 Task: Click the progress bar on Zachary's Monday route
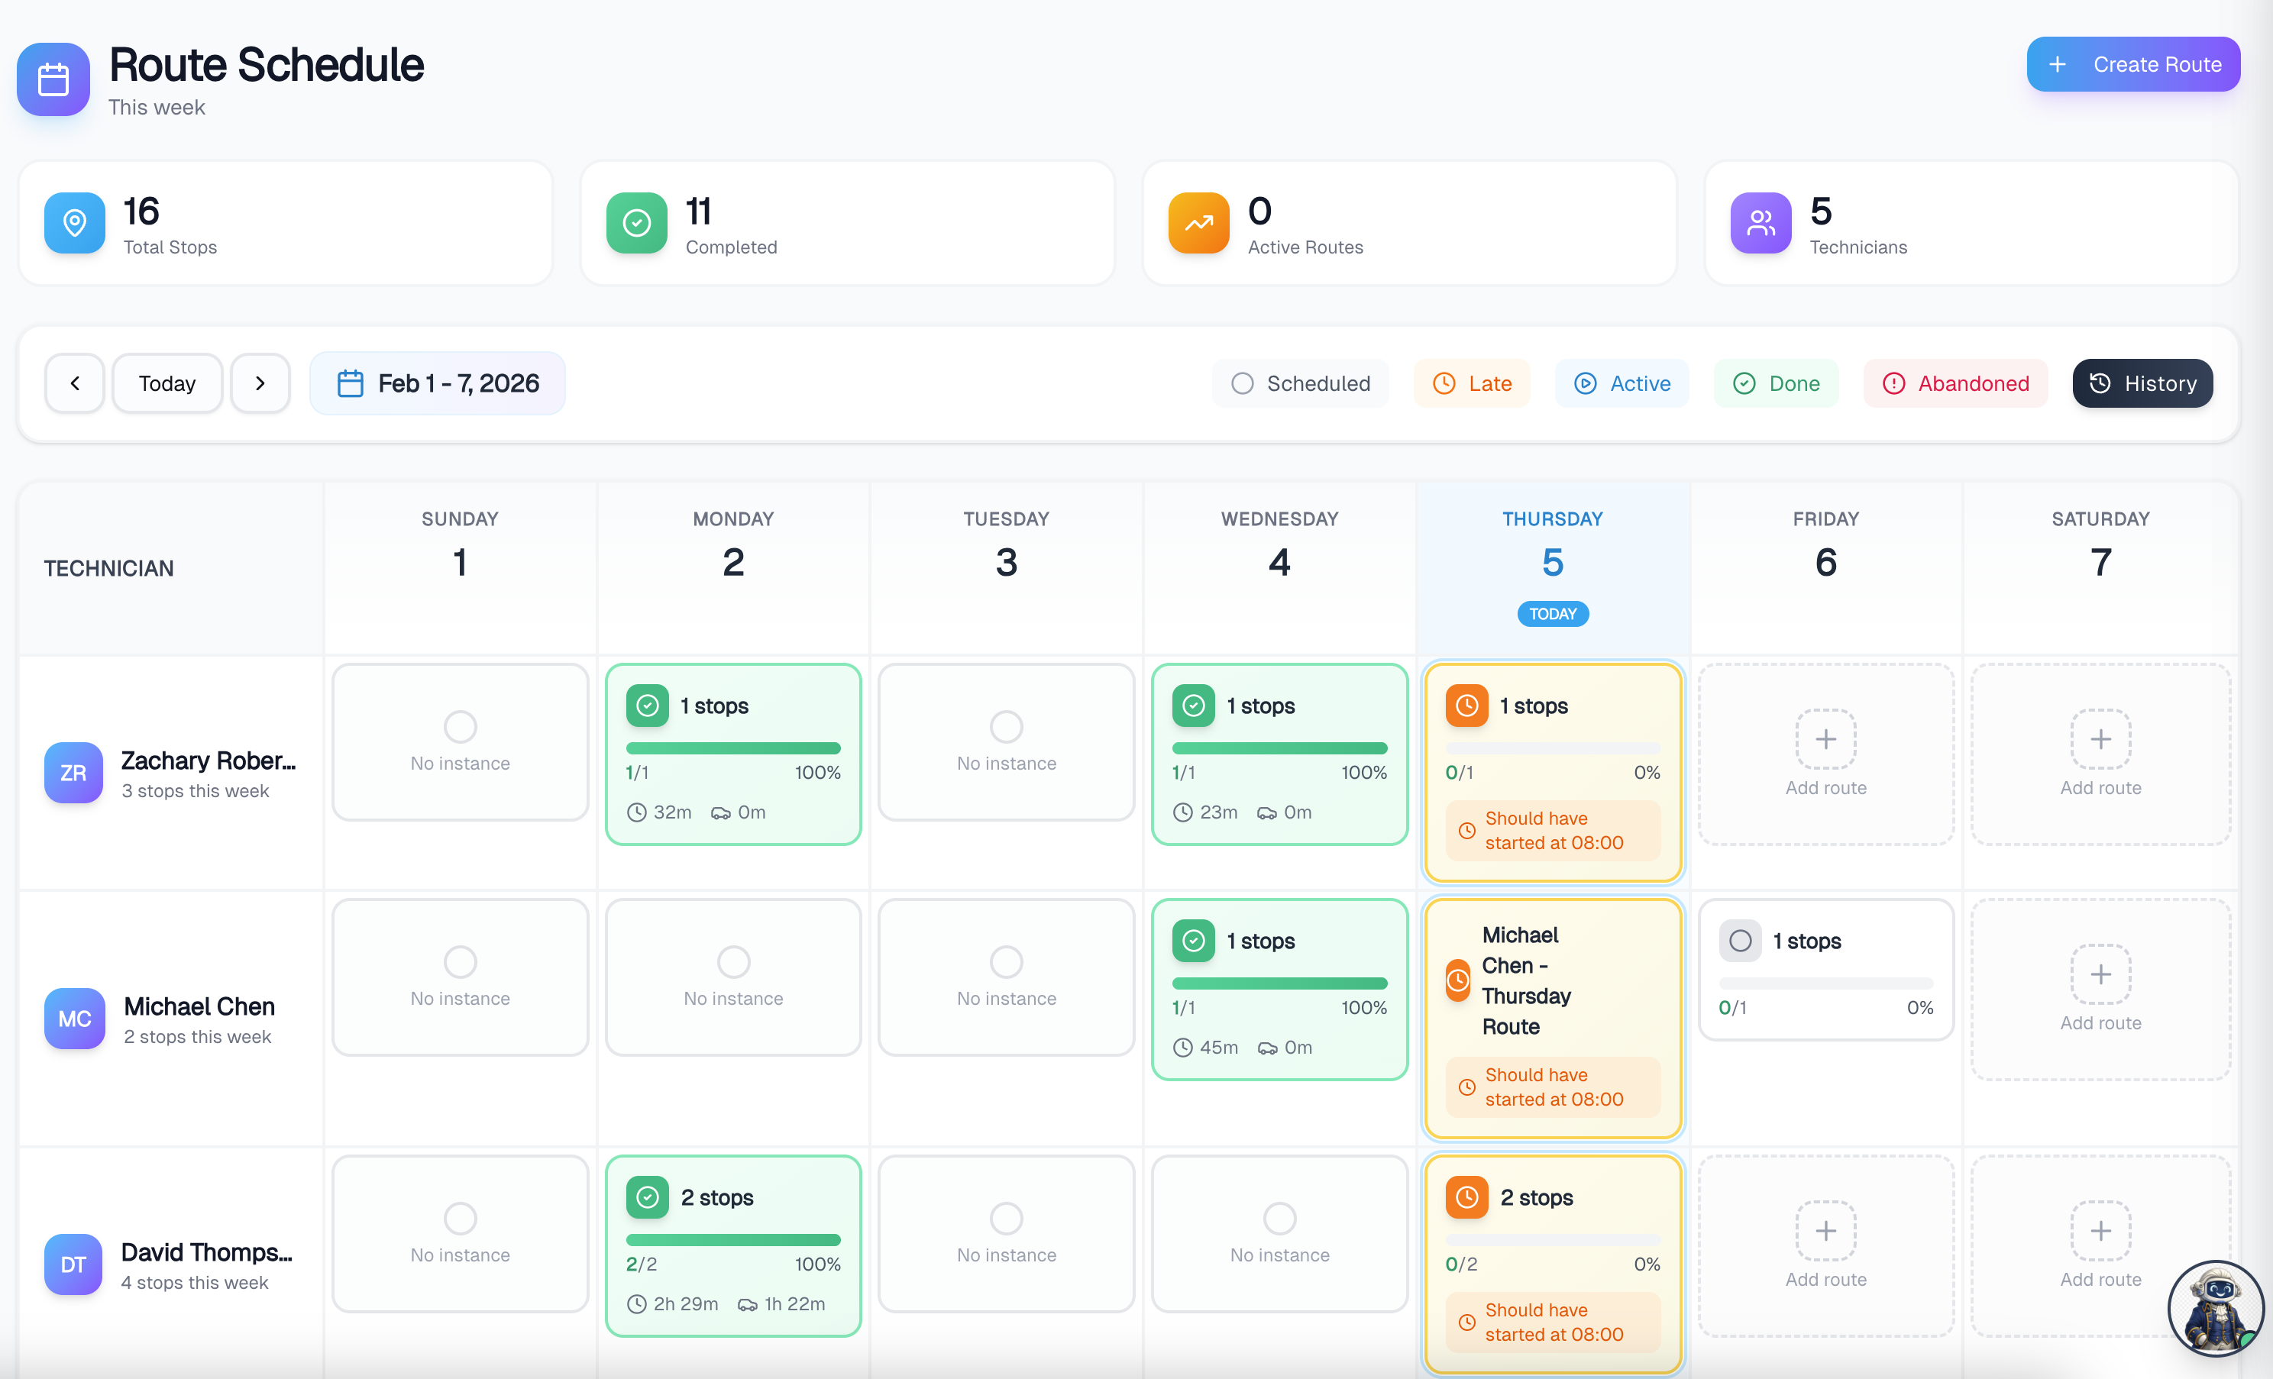pyautogui.click(x=732, y=748)
